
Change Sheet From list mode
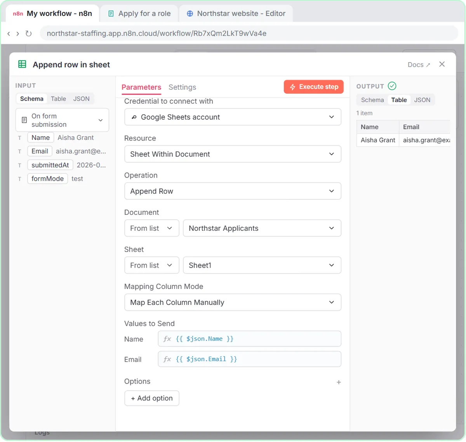click(x=151, y=265)
